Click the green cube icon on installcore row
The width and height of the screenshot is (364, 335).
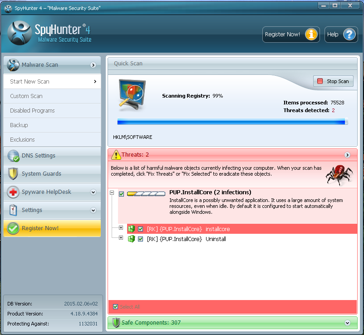click(x=131, y=229)
